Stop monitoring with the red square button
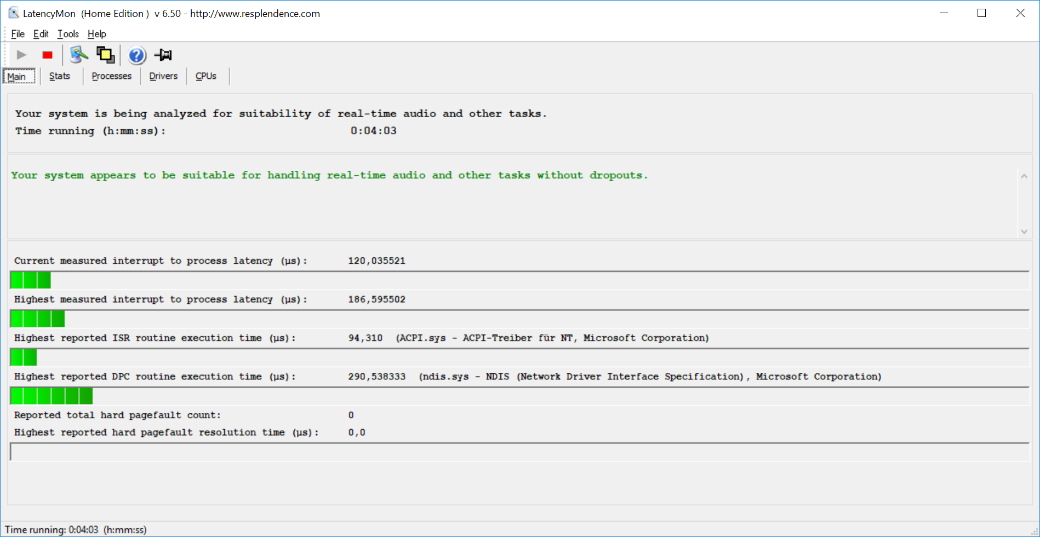This screenshot has width=1040, height=537. tap(48, 55)
